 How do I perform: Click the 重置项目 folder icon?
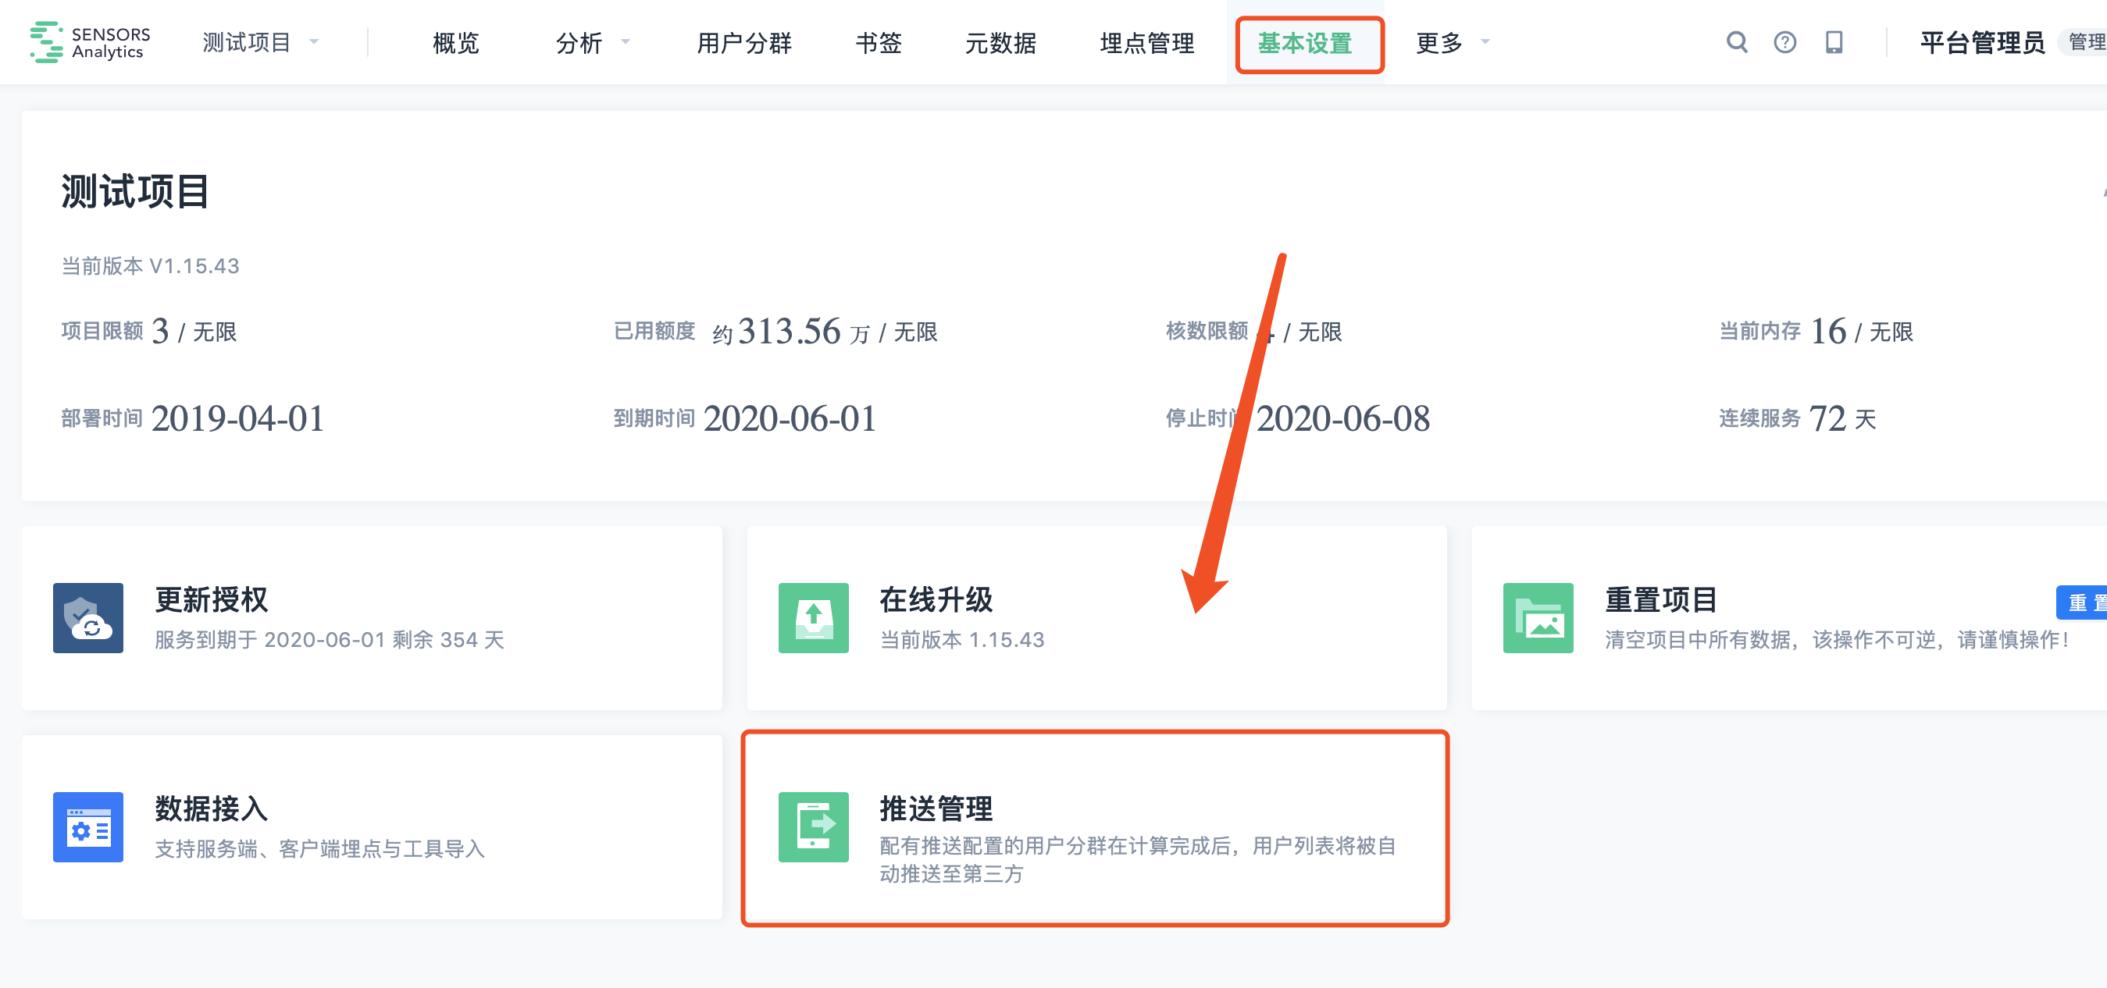pos(1538,618)
